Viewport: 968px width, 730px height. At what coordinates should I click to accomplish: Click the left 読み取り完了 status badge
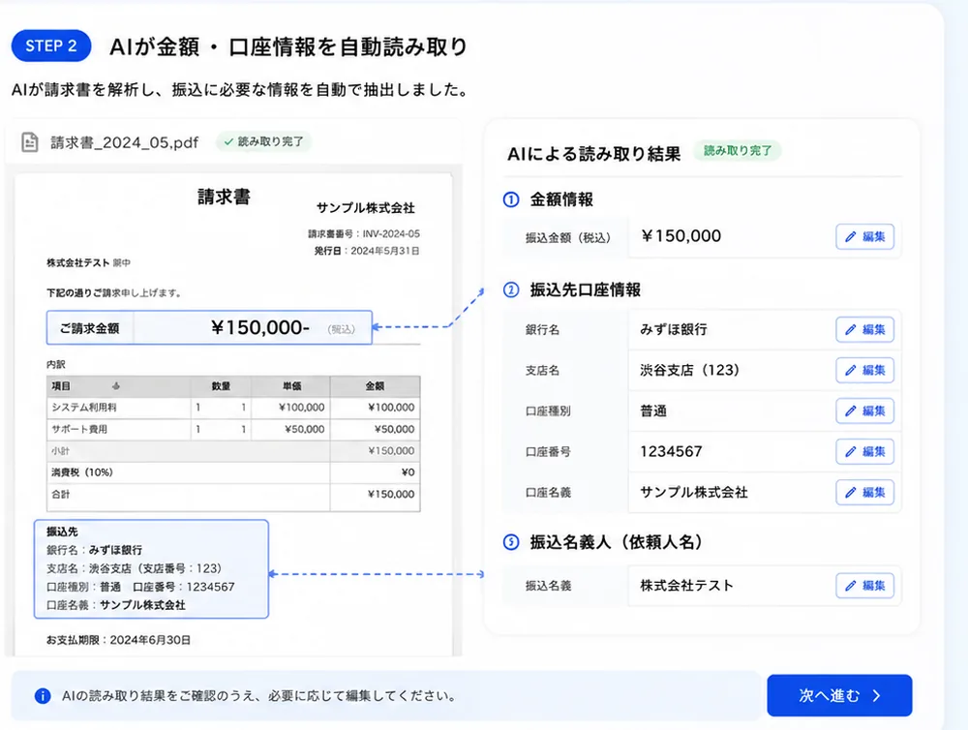(x=263, y=141)
